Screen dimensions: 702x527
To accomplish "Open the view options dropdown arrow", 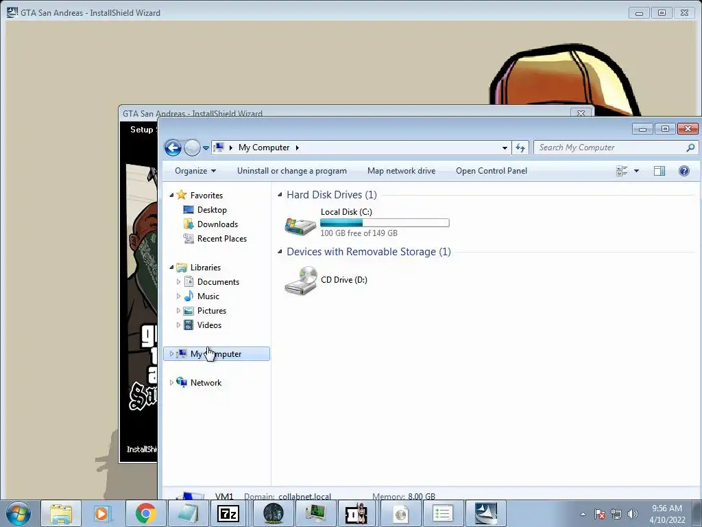I will click(x=636, y=171).
